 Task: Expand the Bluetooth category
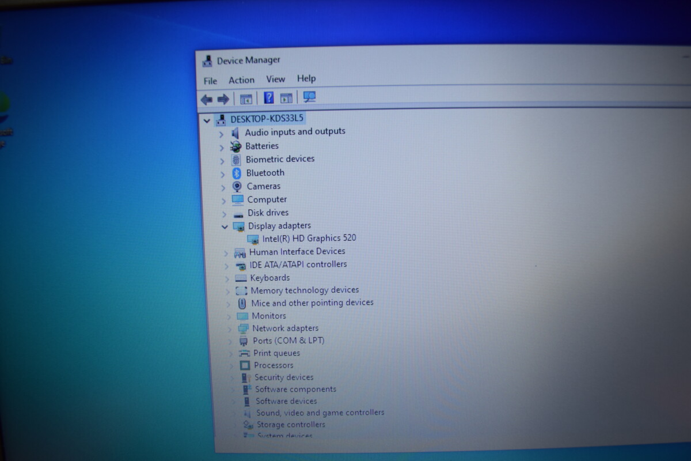click(x=223, y=174)
